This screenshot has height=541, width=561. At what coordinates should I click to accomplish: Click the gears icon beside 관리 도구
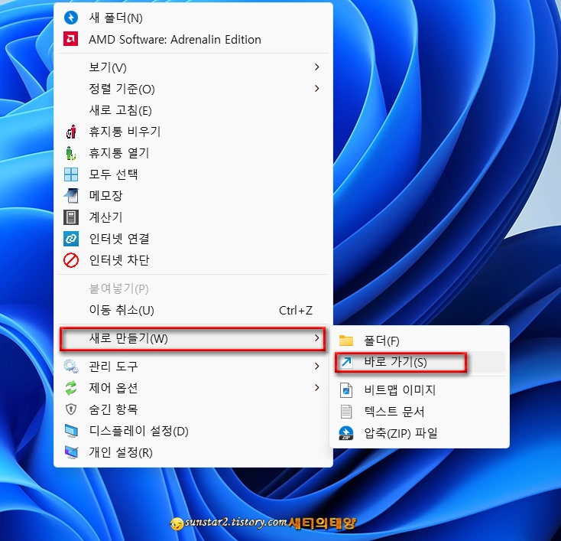(x=71, y=367)
